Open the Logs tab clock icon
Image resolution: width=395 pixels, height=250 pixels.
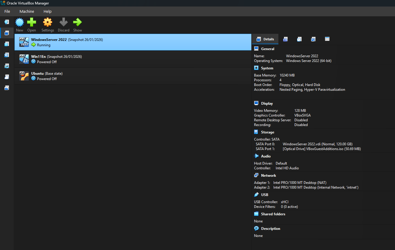coord(299,39)
